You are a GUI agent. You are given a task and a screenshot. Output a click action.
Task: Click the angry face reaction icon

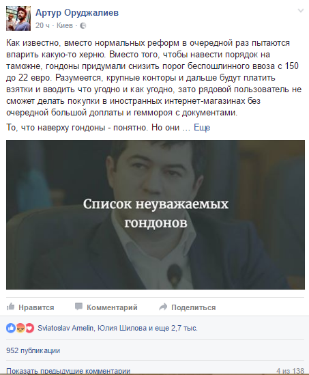tap(20, 328)
